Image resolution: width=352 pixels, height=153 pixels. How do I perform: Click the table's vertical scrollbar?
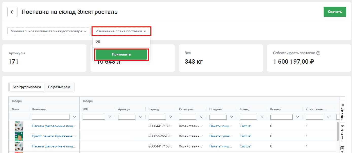(338, 131)
